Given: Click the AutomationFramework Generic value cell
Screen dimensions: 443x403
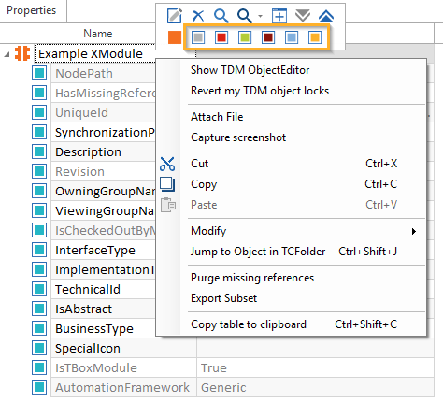Looking at the screenshot, I should [x=315, y=387].
